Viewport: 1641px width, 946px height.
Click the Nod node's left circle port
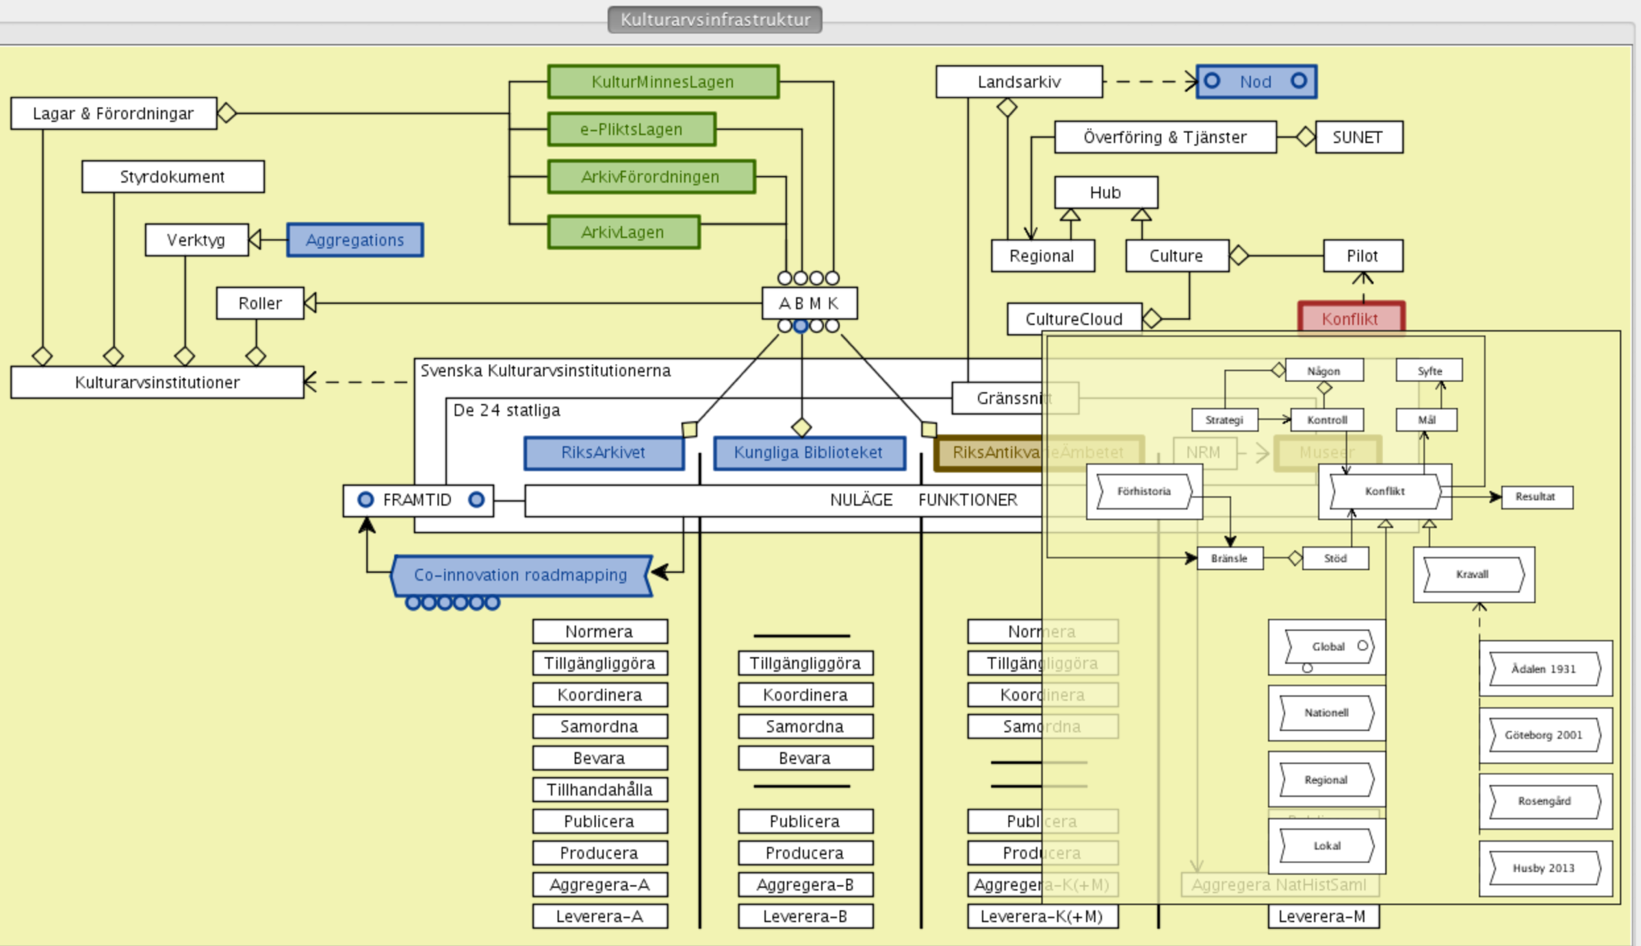tap(1212, 81)
